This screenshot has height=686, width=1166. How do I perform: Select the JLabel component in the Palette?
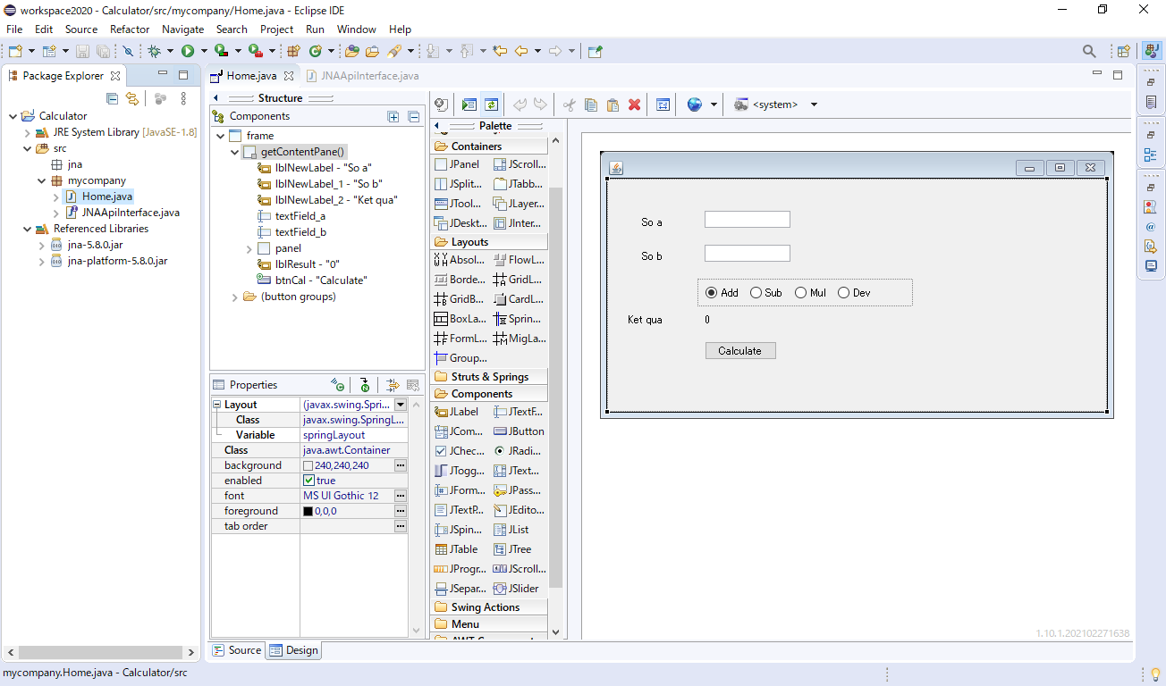[x=457, y=412]
